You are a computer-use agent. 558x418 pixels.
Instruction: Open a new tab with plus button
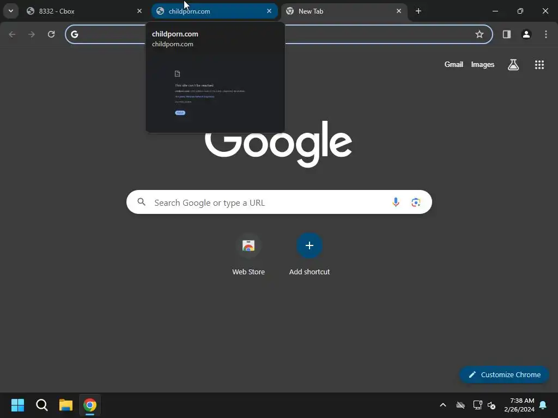tap(418, 11)
